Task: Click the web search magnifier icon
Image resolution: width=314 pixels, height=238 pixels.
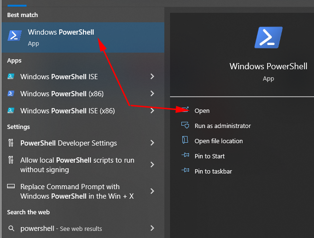Action: [11, 229]
